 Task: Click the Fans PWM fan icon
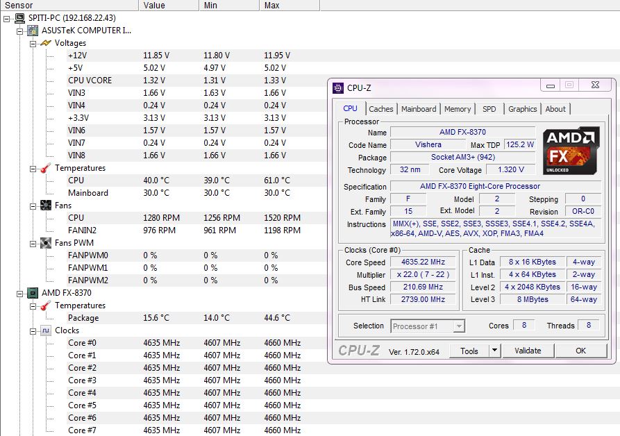(46, 243)
